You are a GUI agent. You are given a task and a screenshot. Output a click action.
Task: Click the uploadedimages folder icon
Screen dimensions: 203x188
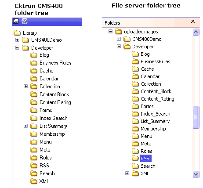click(118, 32)
